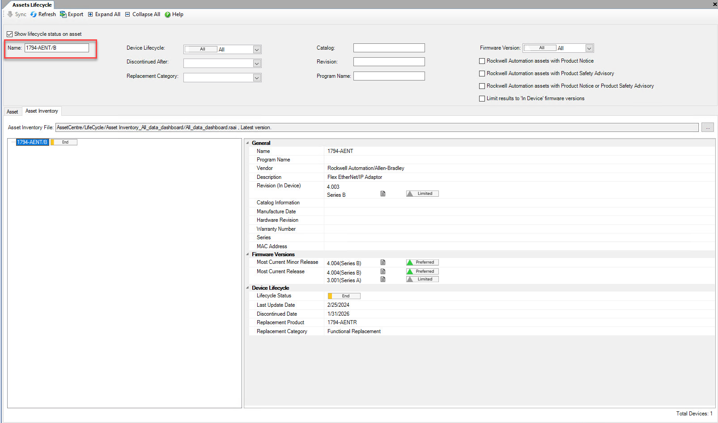Click the Revision input field
The image size is (718, 423).
[x=389, y=62]
